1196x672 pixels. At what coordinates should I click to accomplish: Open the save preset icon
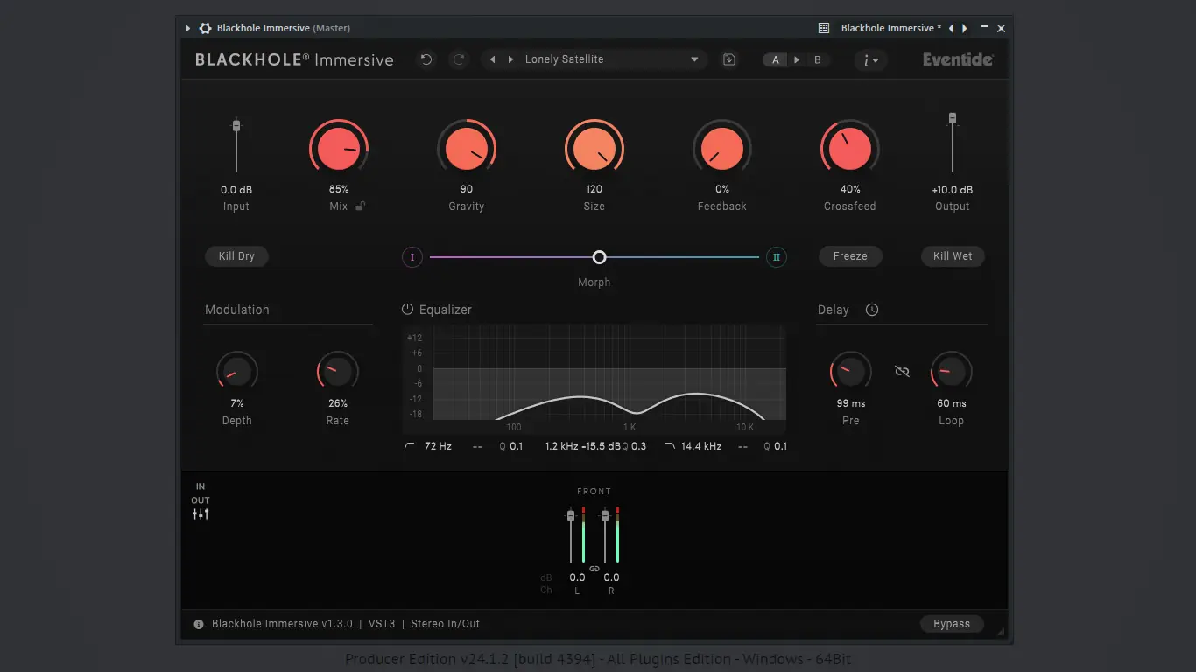click(x=729, y=59)
